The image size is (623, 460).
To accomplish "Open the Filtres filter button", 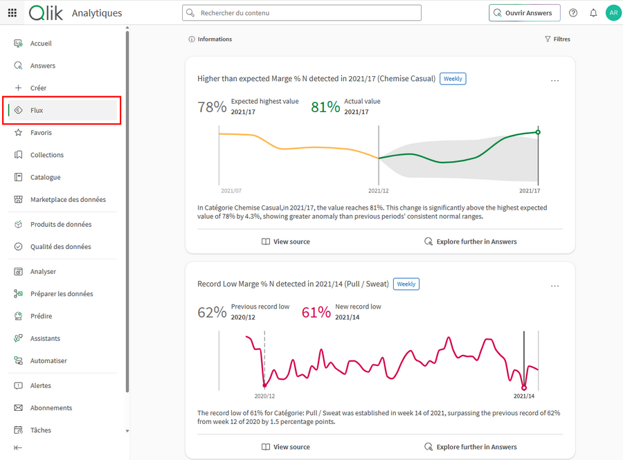I will (557, 39).
